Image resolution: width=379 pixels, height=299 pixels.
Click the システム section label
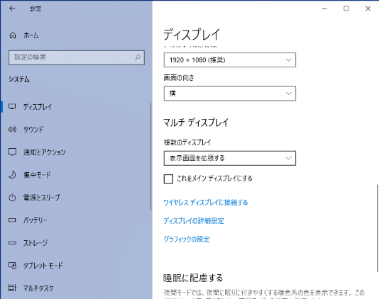pos(19,79)
